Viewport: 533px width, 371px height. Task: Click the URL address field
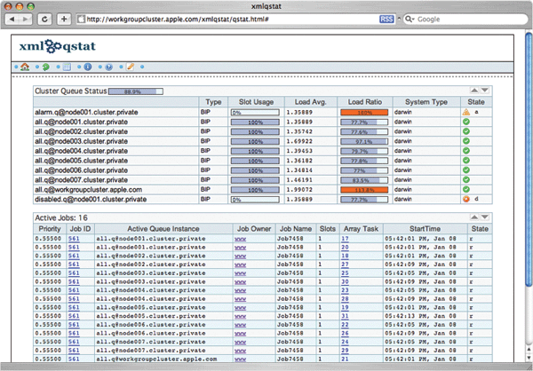222,18
